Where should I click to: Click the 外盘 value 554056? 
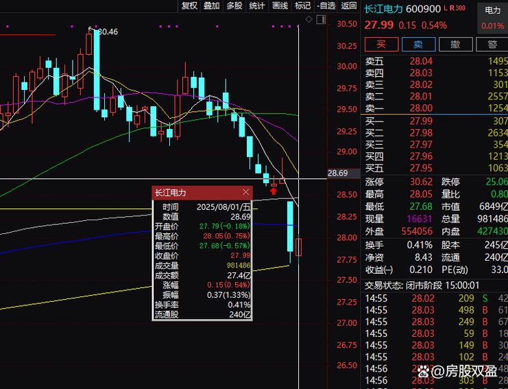coord(417,231)
